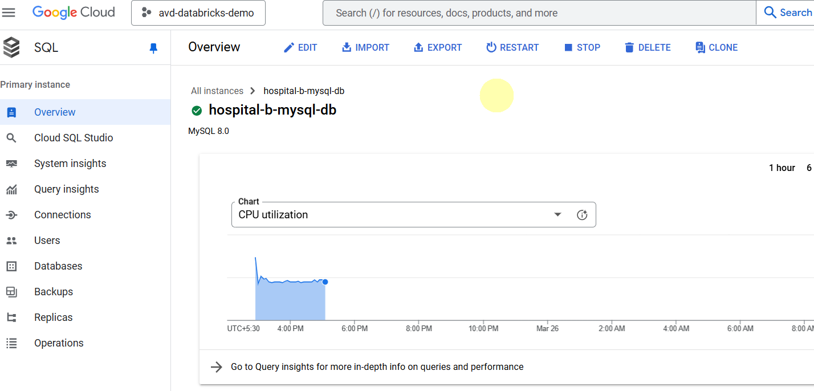814x391 pixels.
Task: Go to System insights page
Action: (x=70, y=164)
